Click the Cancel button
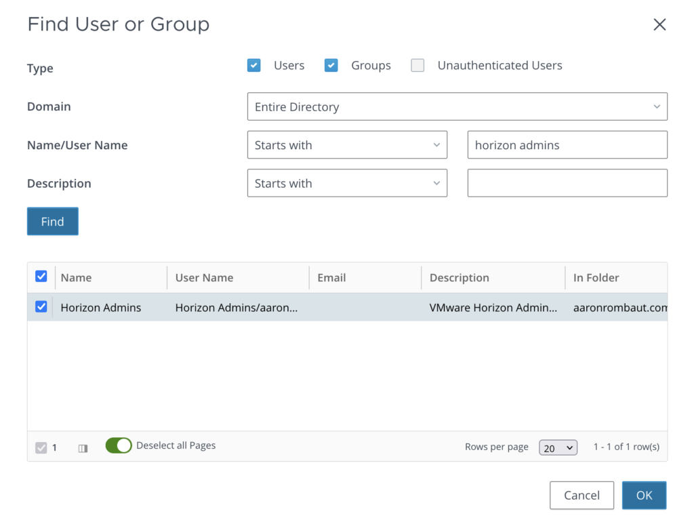The width and height of the screenshot is (694, 524). (x=581, y=496)
